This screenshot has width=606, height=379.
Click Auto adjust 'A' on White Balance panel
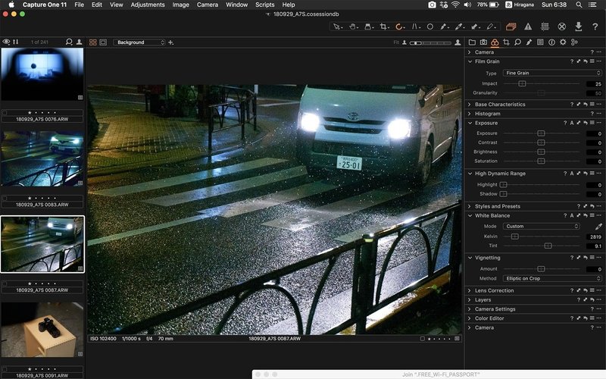pos(572,216)
